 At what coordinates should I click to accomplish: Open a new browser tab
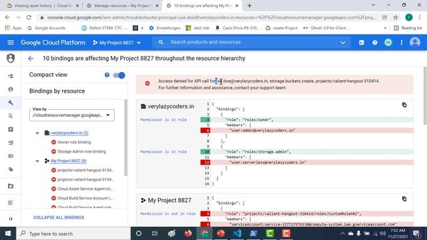(250, 5)
